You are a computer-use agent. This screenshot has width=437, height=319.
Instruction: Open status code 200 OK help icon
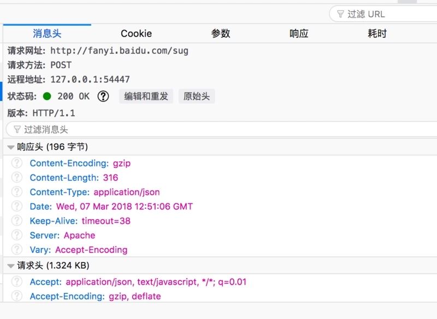[103, 97]
